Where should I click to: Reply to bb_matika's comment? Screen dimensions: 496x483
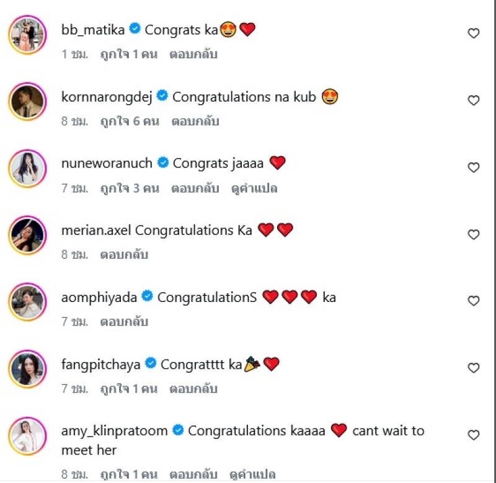tap(193, 54)
